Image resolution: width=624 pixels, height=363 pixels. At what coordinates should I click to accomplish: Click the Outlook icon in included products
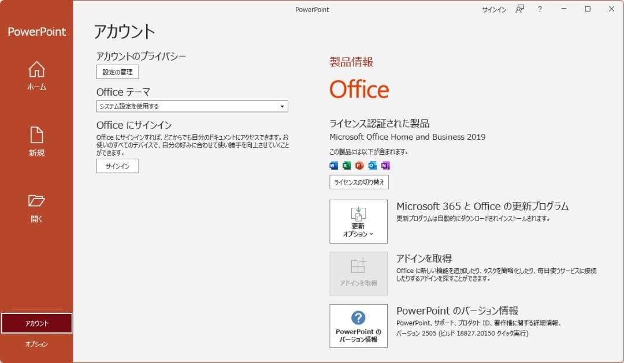click(x=373, y=166)
